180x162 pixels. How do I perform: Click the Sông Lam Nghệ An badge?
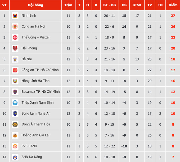15,114
